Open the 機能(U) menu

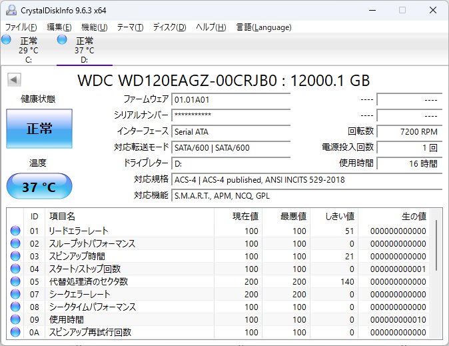coord(94,27)
